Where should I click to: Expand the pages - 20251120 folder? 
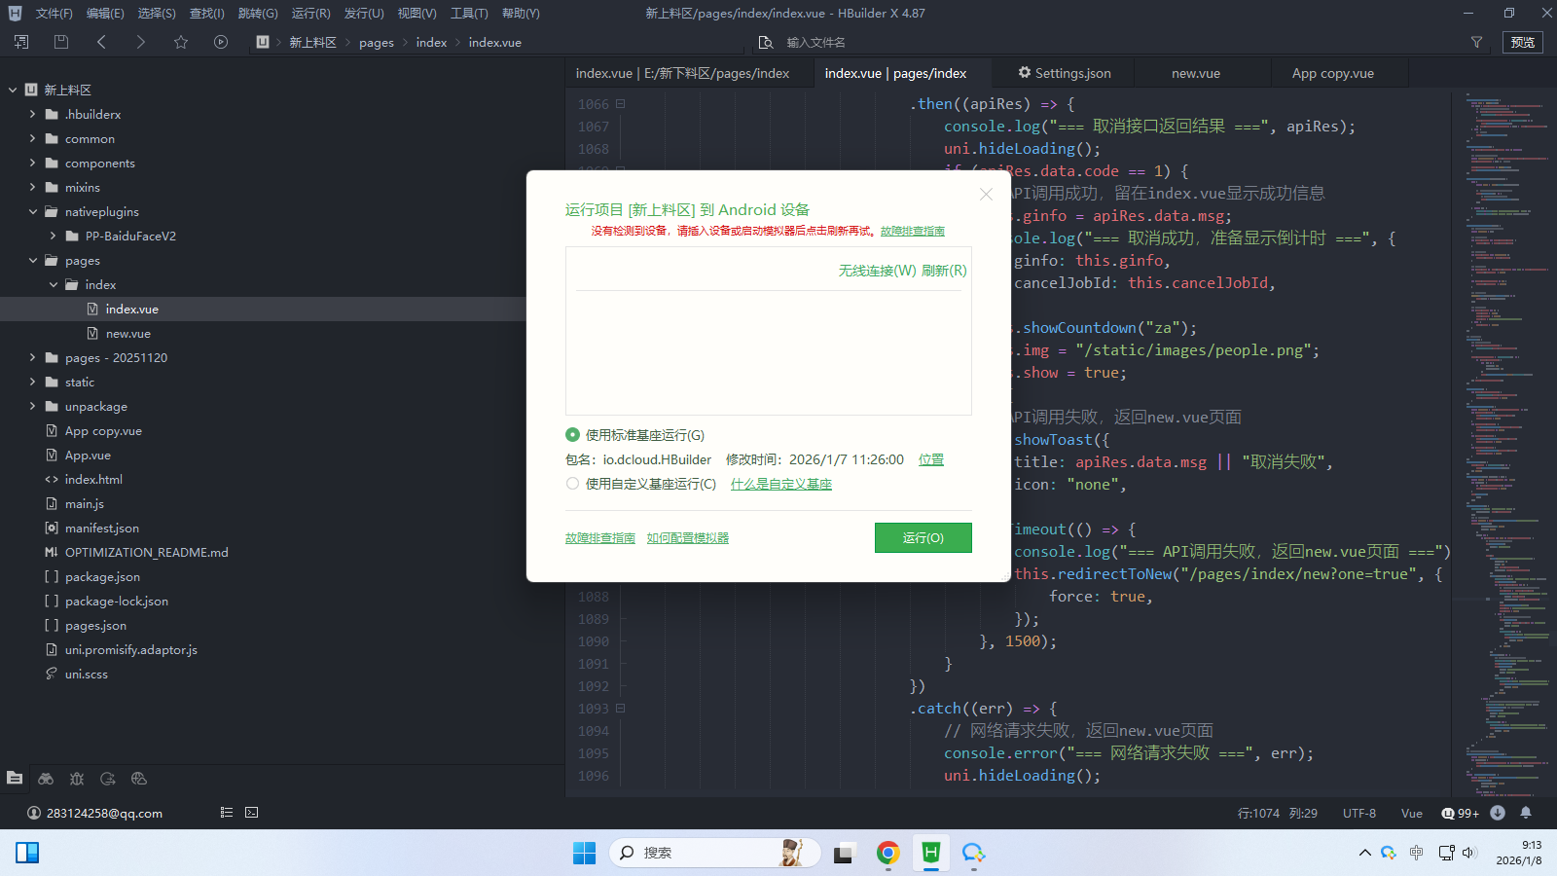(33, 358)
